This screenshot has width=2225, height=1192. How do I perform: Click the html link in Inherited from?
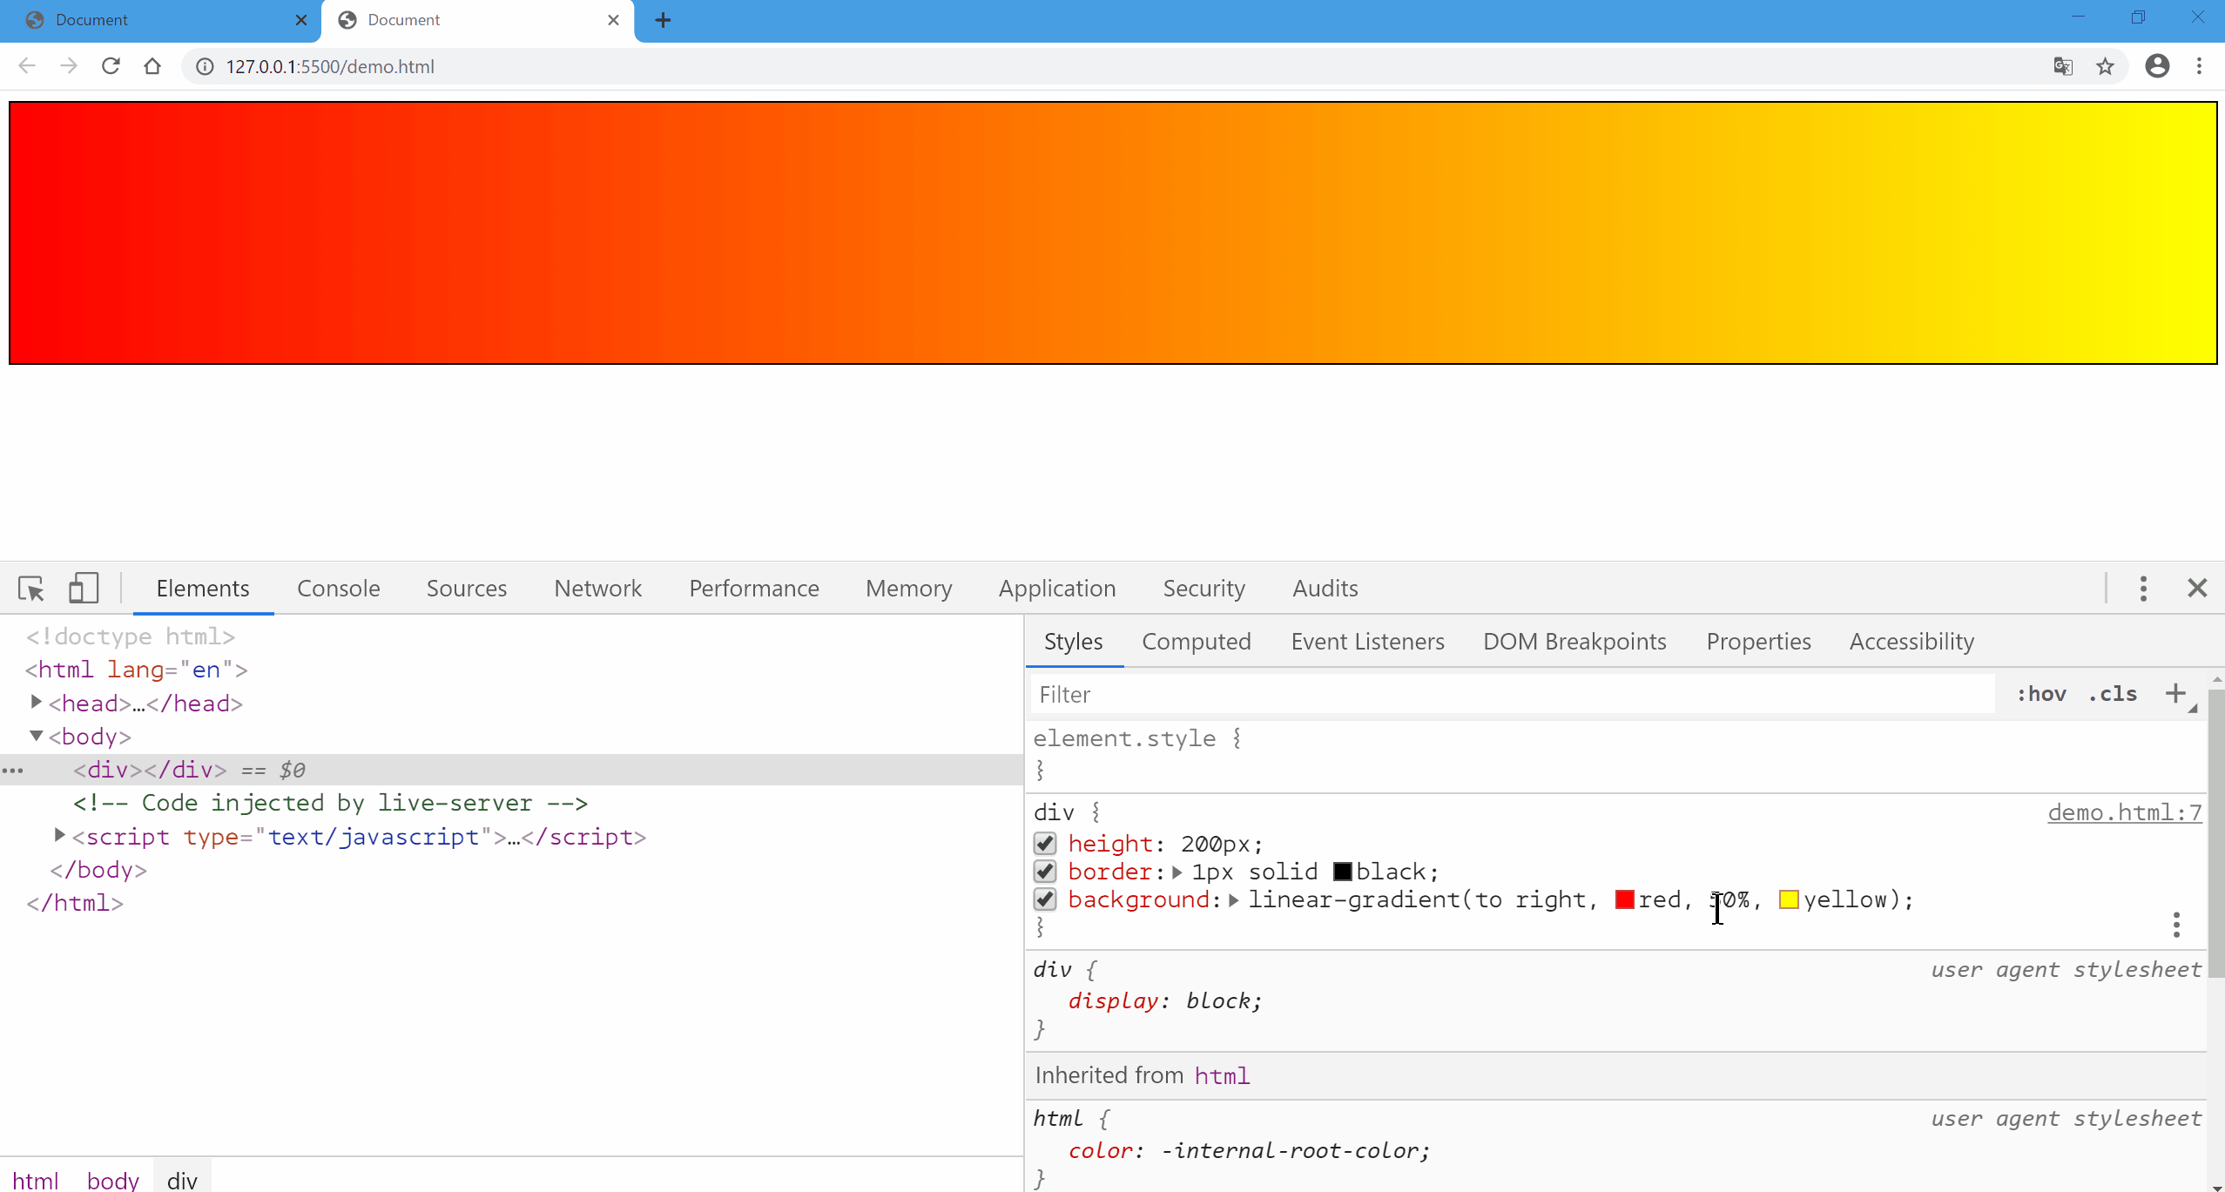pos(1222,1076)
